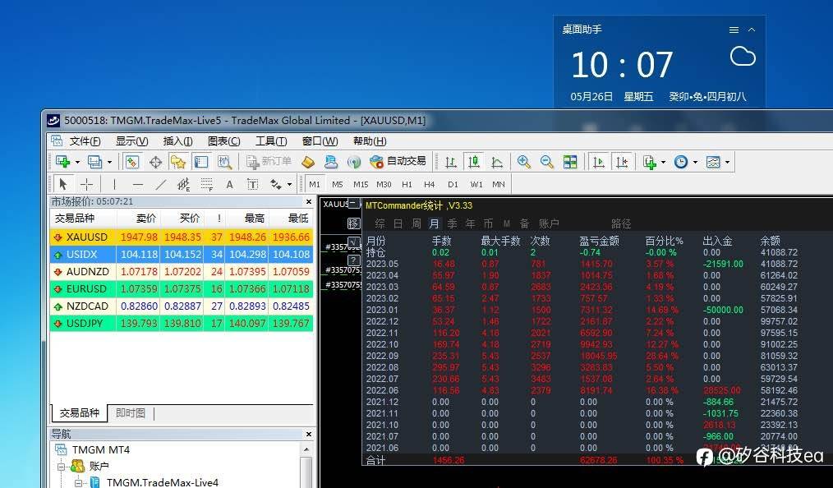
Task: Open the 显示(V) menu
Action: tap(131, 141)
